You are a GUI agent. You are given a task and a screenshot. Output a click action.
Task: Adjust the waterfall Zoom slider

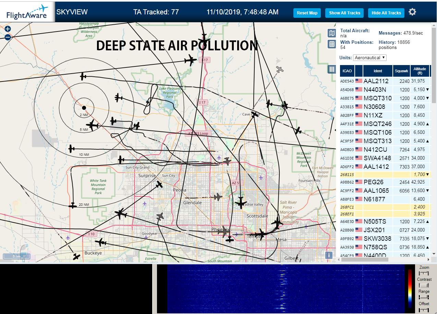424,273
